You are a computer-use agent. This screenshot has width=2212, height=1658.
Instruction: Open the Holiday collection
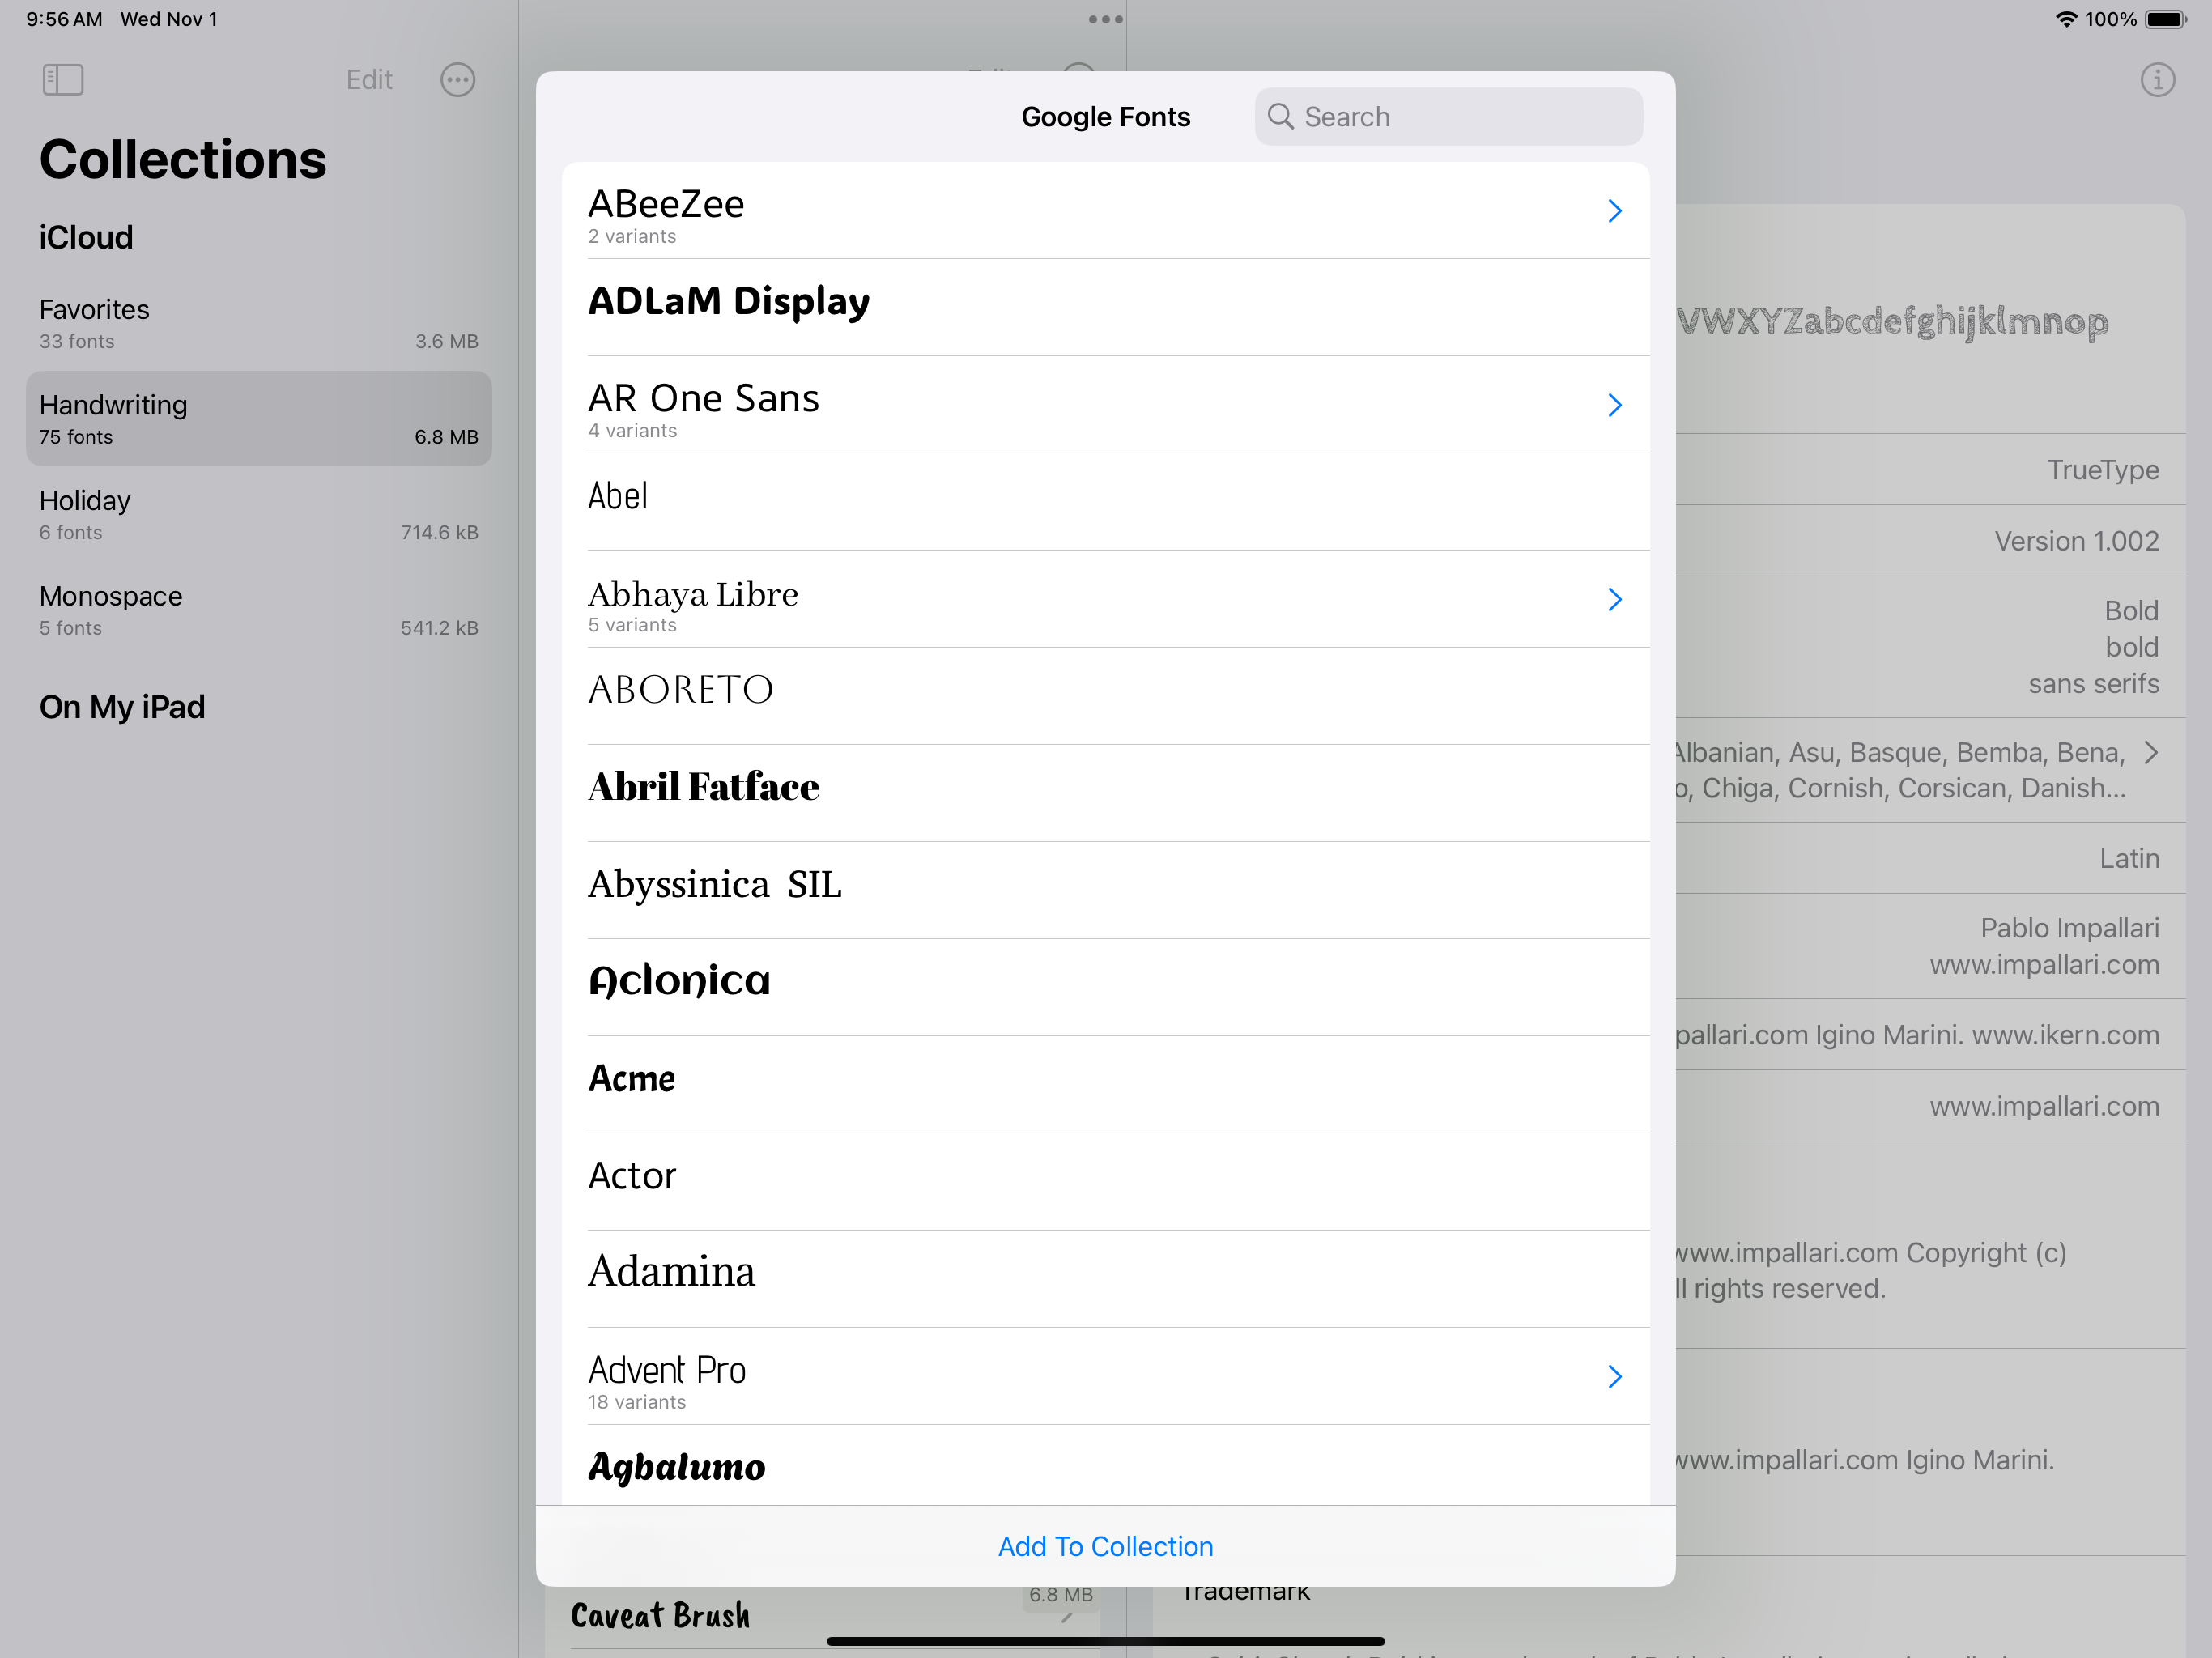click(x=259, y=514)
